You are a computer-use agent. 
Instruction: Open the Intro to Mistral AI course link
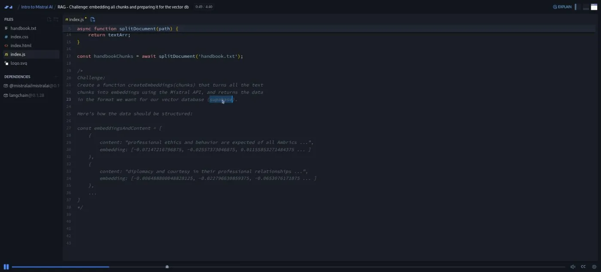(36, 7)
